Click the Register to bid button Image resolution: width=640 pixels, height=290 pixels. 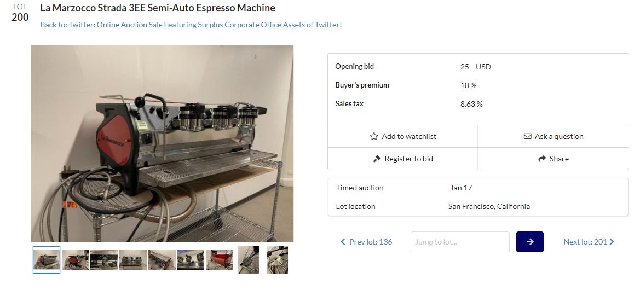click(402, 159)
